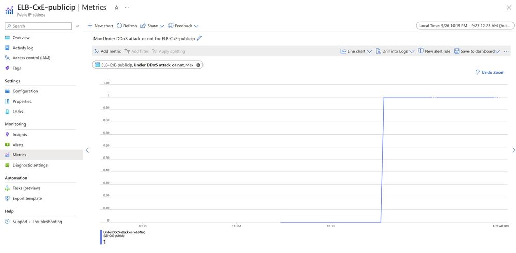Select the Metrics sidebar item
This screenshot has height=253, width=516.
(x=41, y=155)
